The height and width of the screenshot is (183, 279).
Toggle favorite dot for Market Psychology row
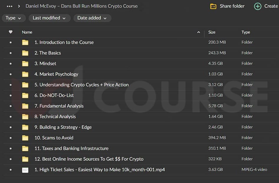[11, 74]
